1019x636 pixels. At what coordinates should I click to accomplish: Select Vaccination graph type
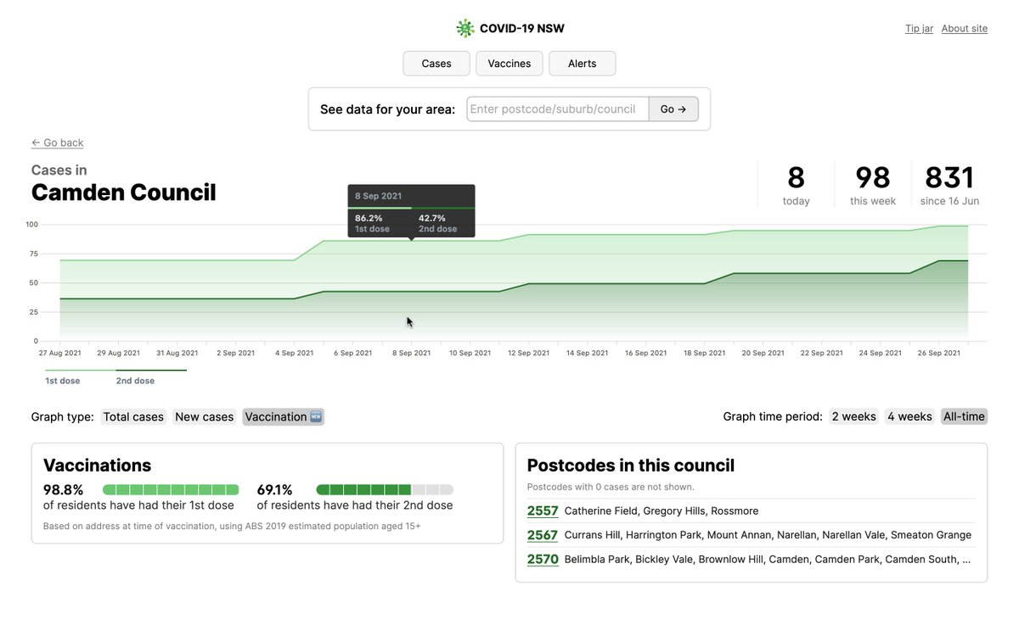(284, 416)
